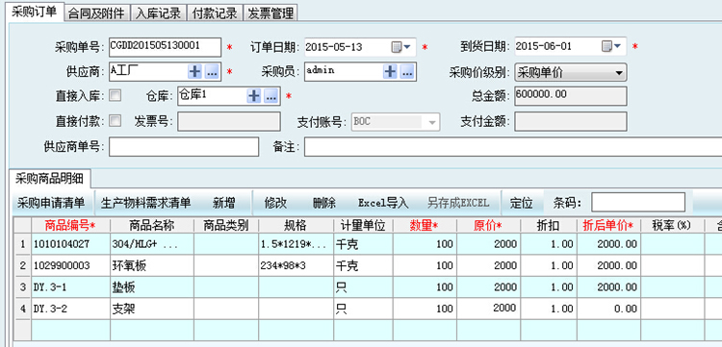Click 商品编号 column header
The image size is (722, 347).
(70, 225)
